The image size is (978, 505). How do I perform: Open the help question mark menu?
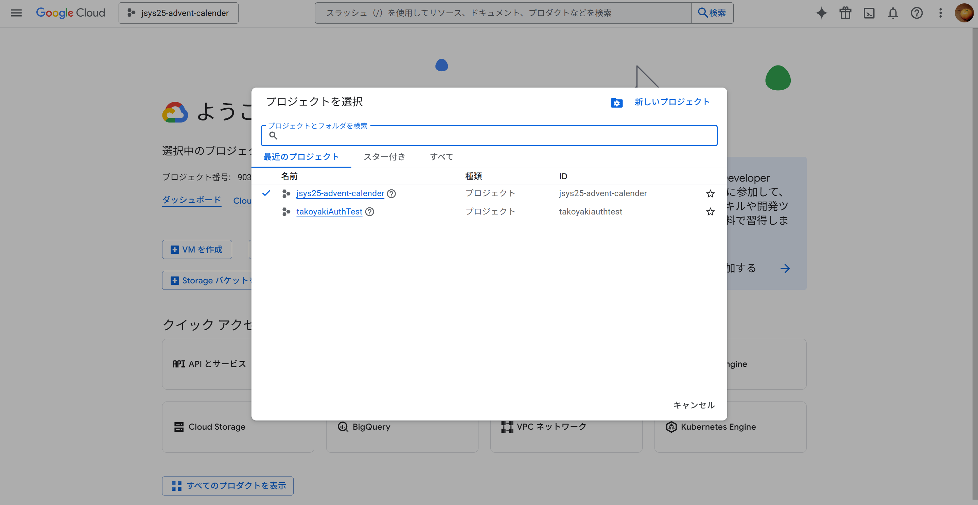(916, 13)
